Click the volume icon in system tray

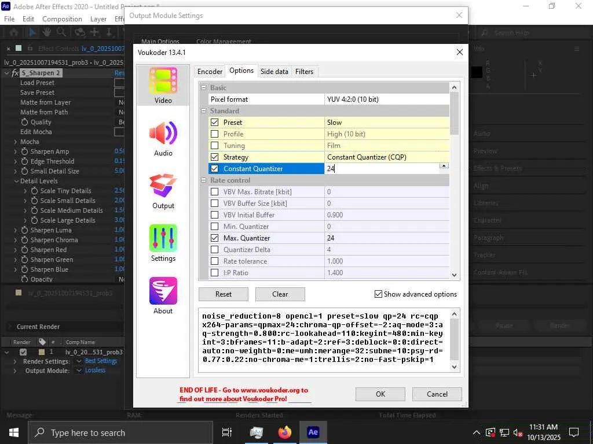point(518,432)
